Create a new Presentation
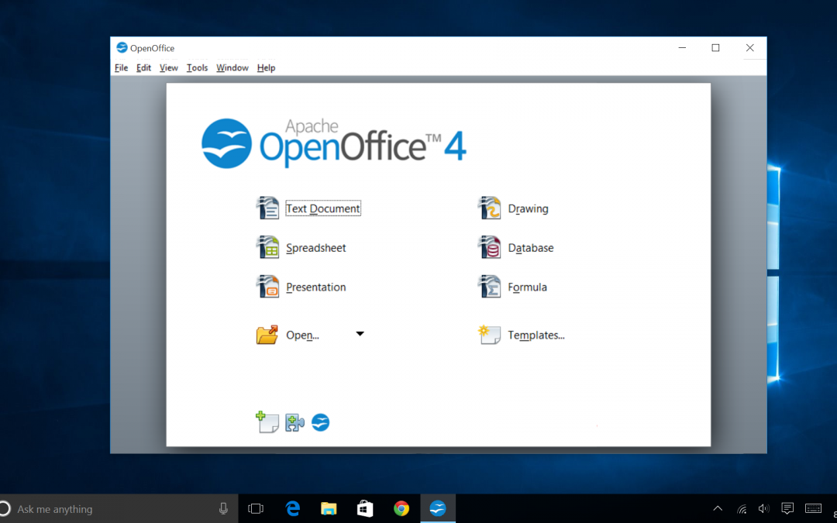Image resolution: width=837 pixels, height=523 pixels. click(x=316, y=287)
